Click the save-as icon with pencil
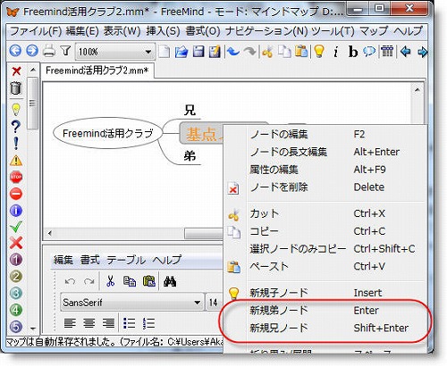This screenshot has height=366, width=447. (x=215, y=52)
